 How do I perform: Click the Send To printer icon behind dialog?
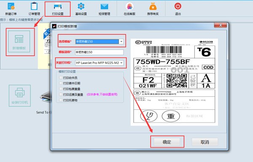point(45,97)
